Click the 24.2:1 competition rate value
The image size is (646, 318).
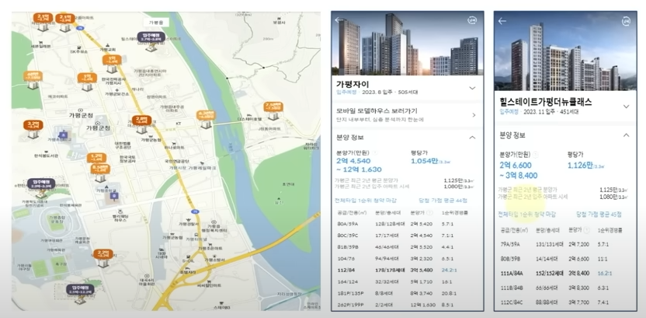tap(450, 271)
